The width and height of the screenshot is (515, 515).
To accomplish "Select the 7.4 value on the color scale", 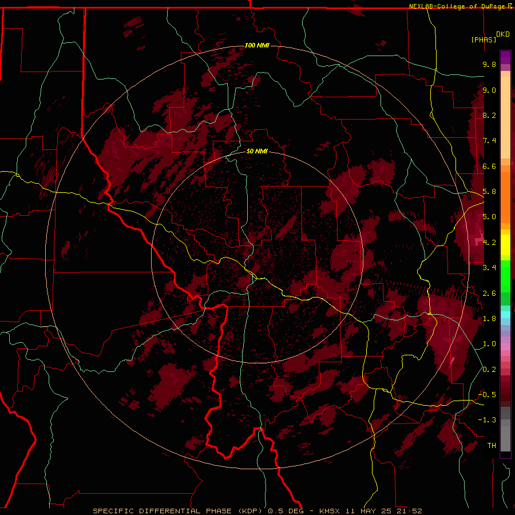I will point(489,141).
